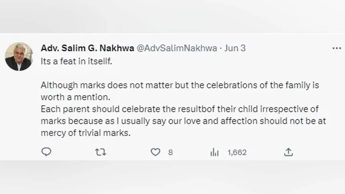The image size is (345, 194).
Task: Retweet this post using the repost icon
Action: pyautogui.click(x=100, y=152)
